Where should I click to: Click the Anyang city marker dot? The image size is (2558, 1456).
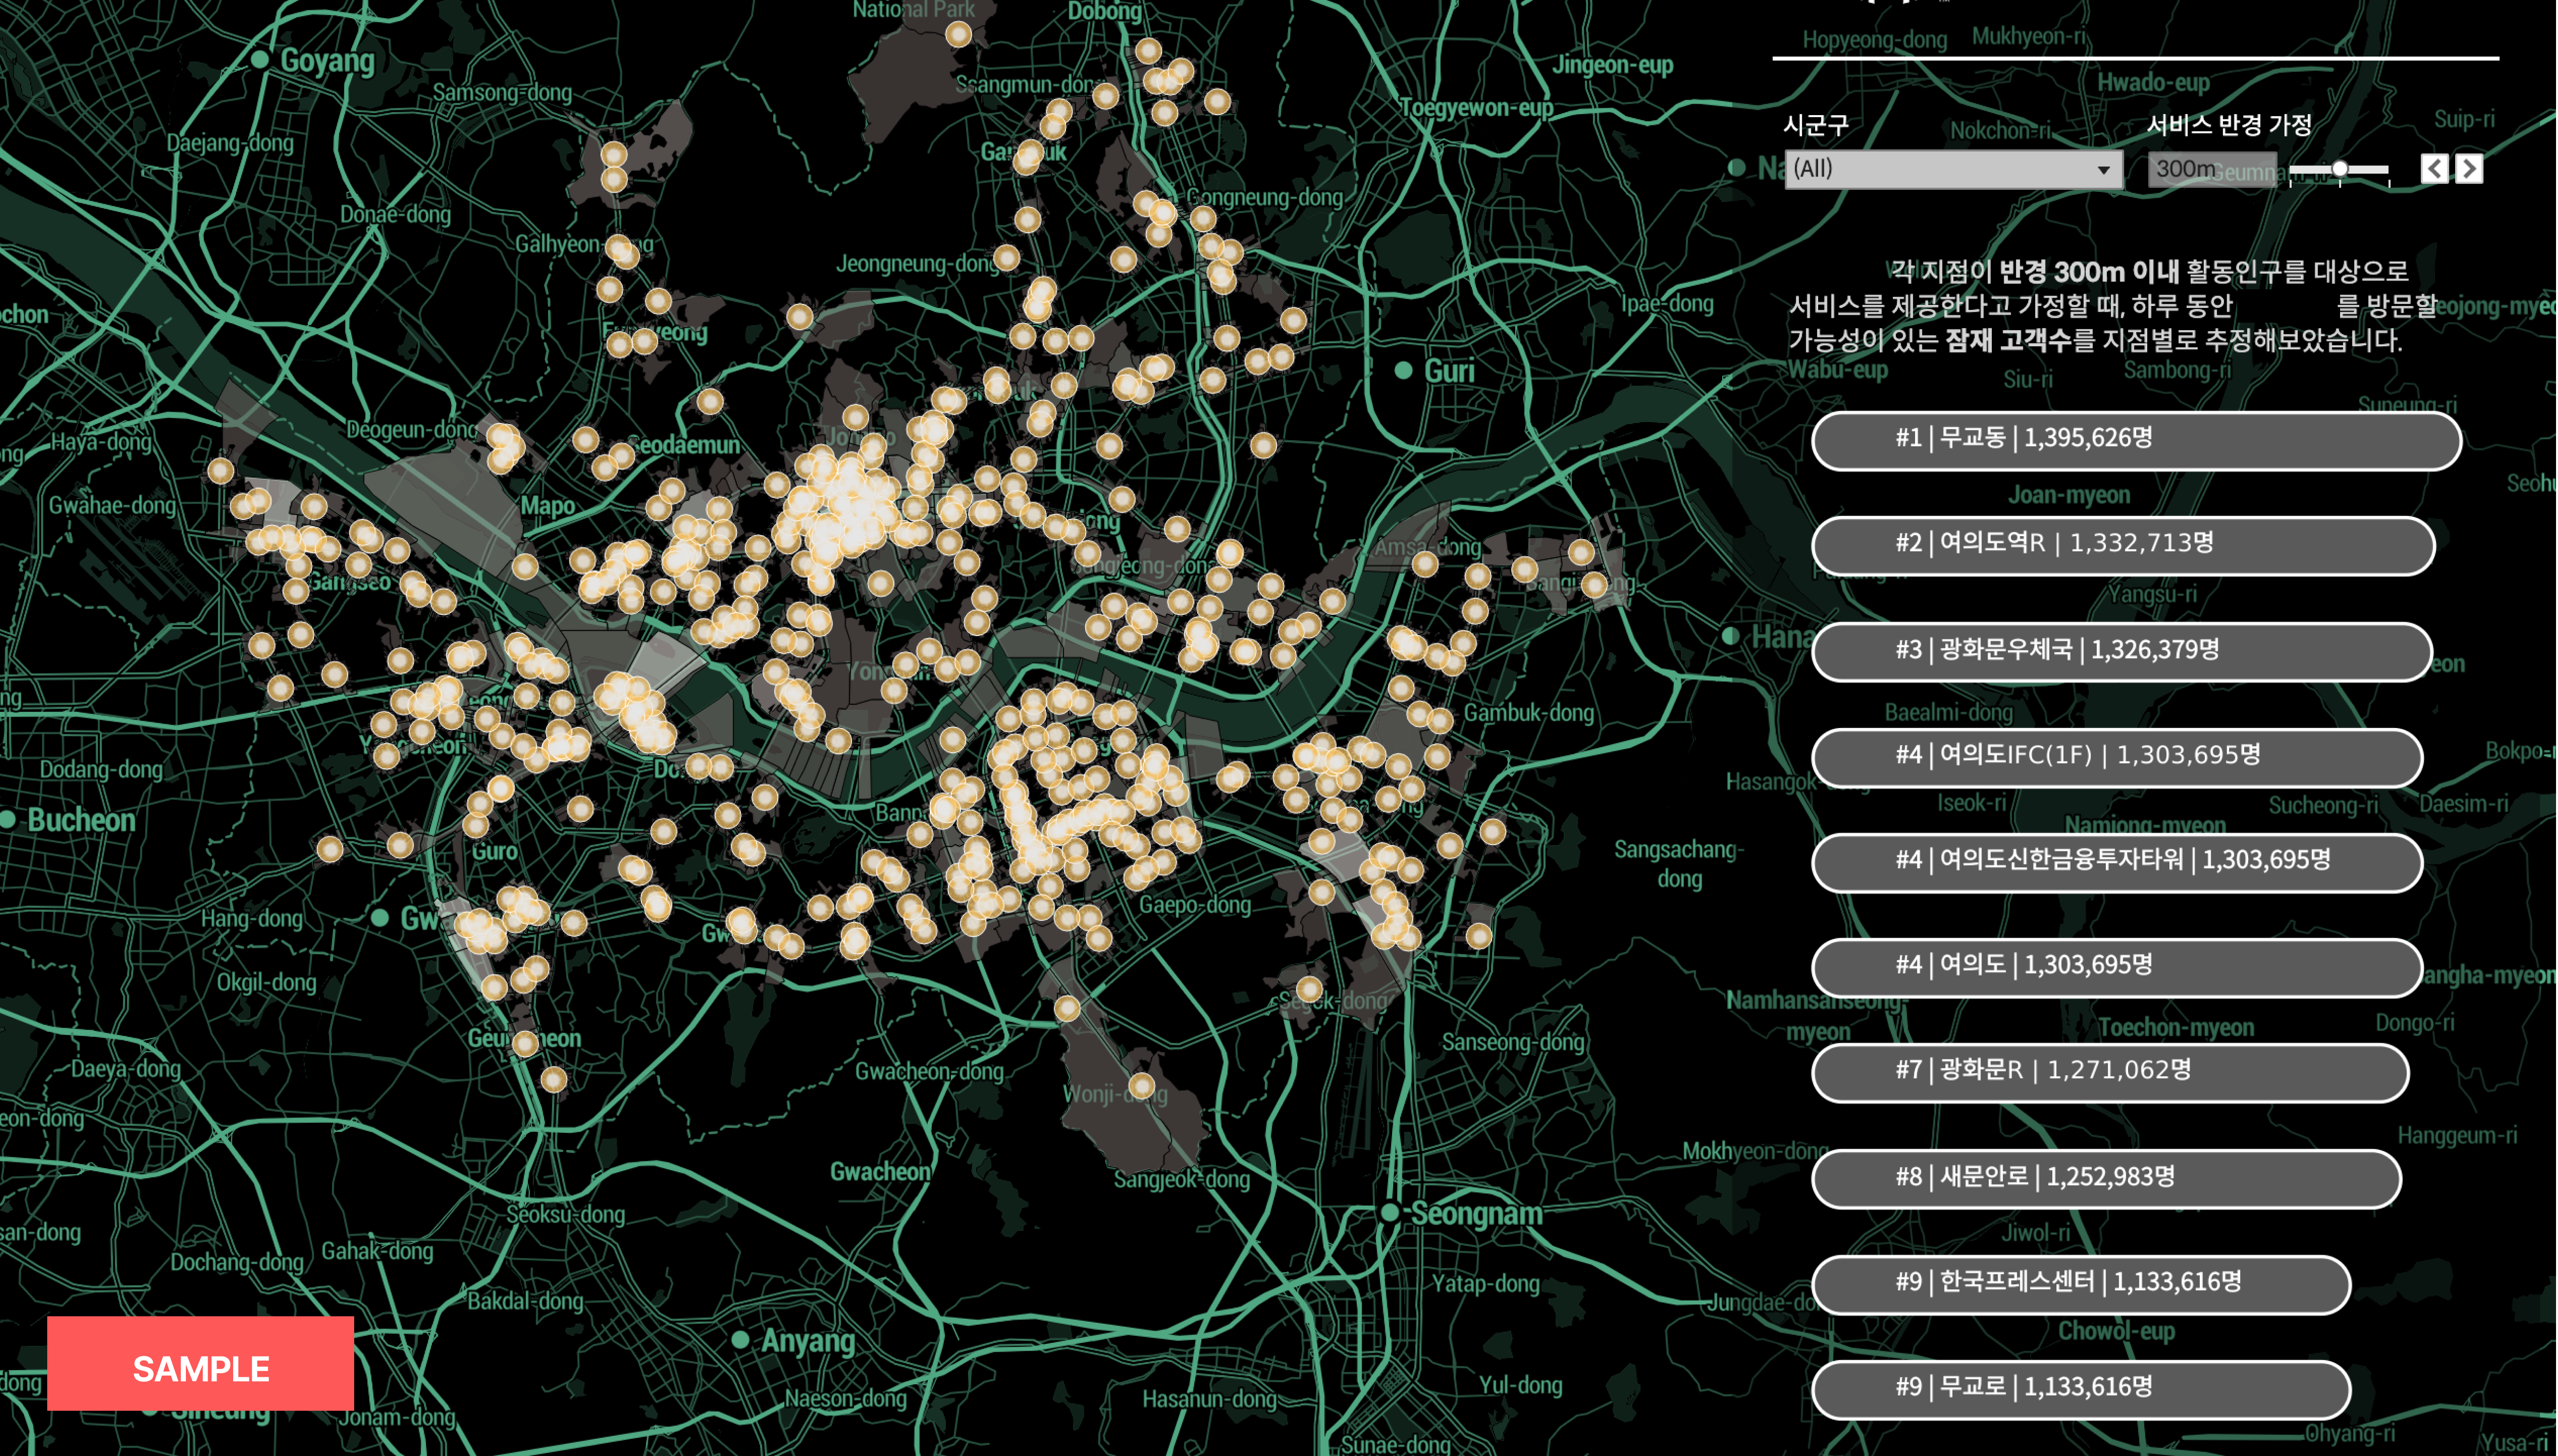[x=740, y=1340]
